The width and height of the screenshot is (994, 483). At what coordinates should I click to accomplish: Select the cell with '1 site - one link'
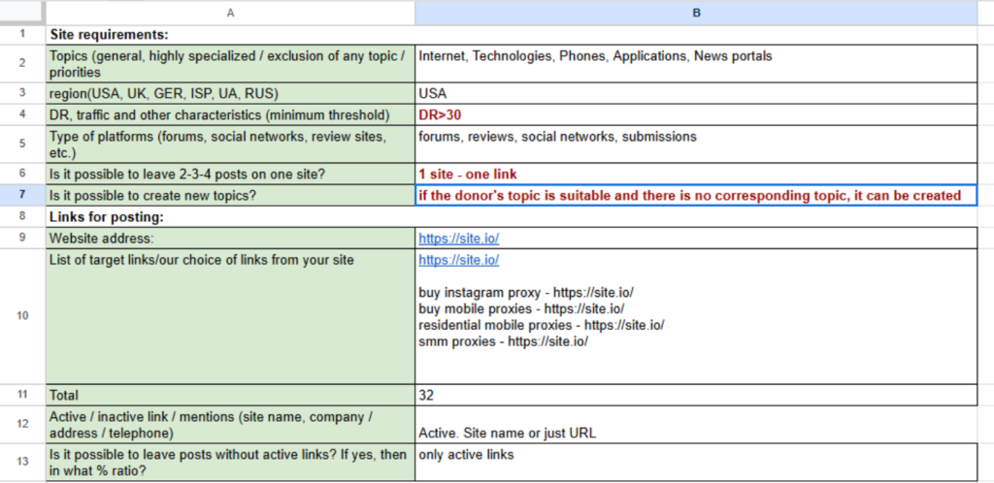[696, 174]
